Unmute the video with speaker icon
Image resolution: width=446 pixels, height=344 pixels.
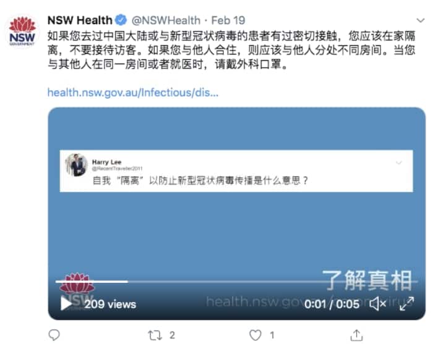click(x=378, y=304)
